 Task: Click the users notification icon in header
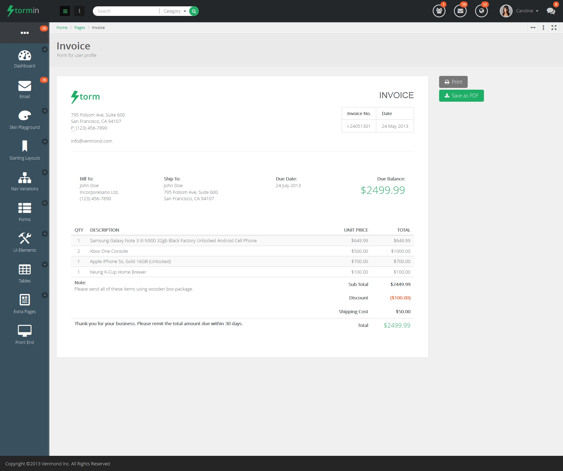439,11
